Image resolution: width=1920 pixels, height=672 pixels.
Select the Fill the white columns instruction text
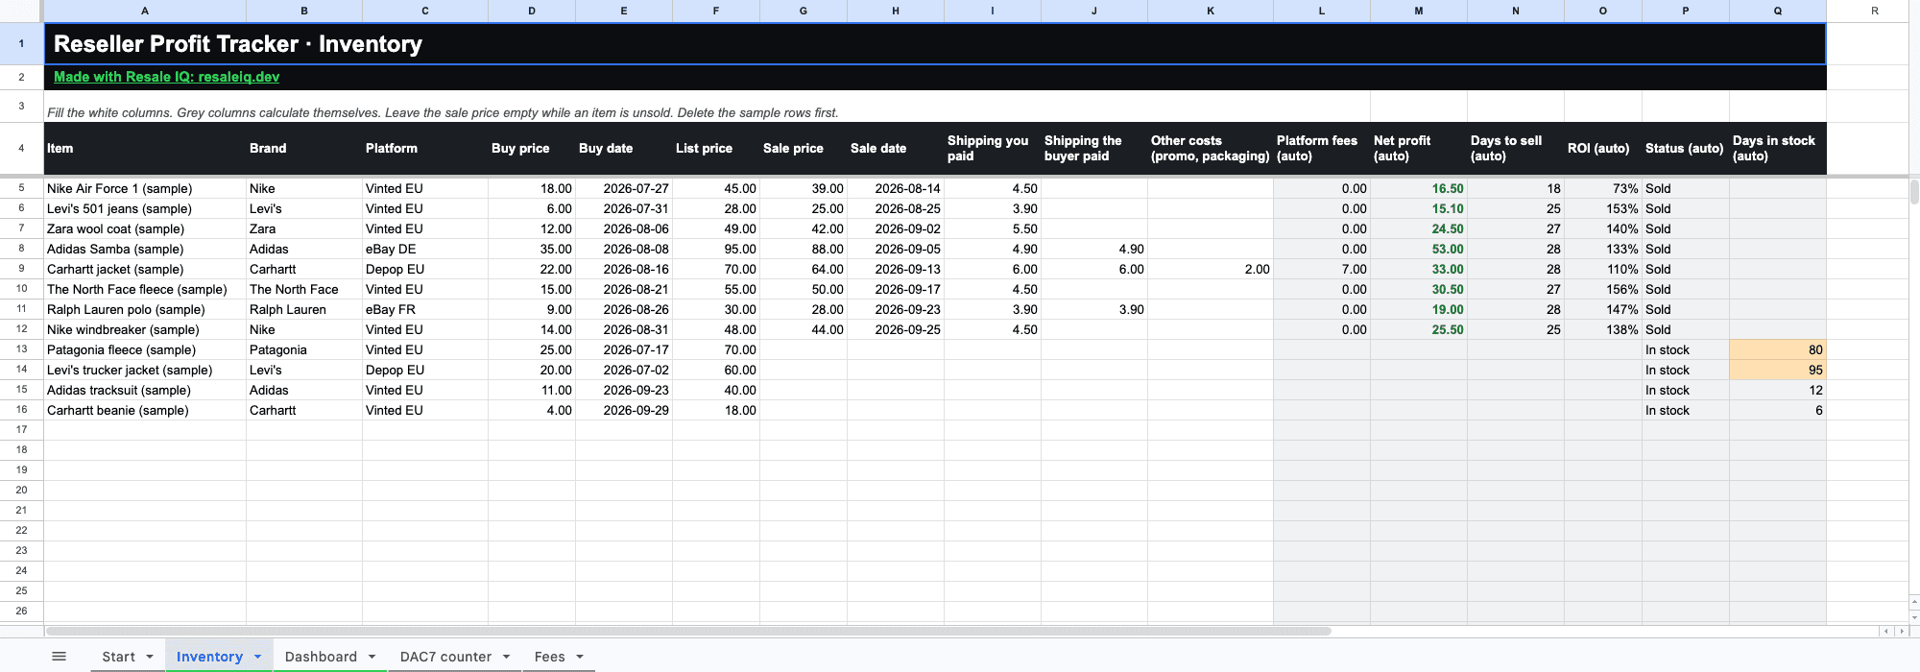(x=443, y=112)
